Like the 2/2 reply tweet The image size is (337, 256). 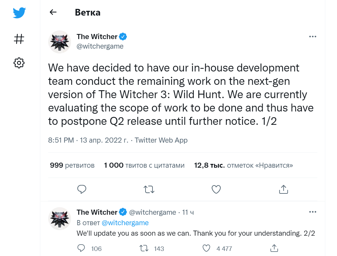coord(206,248)
